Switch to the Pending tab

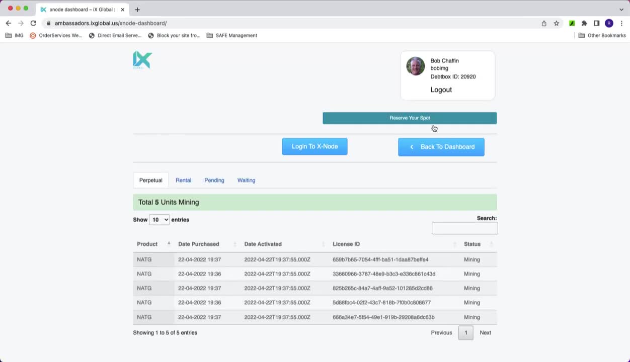point(214,180)
